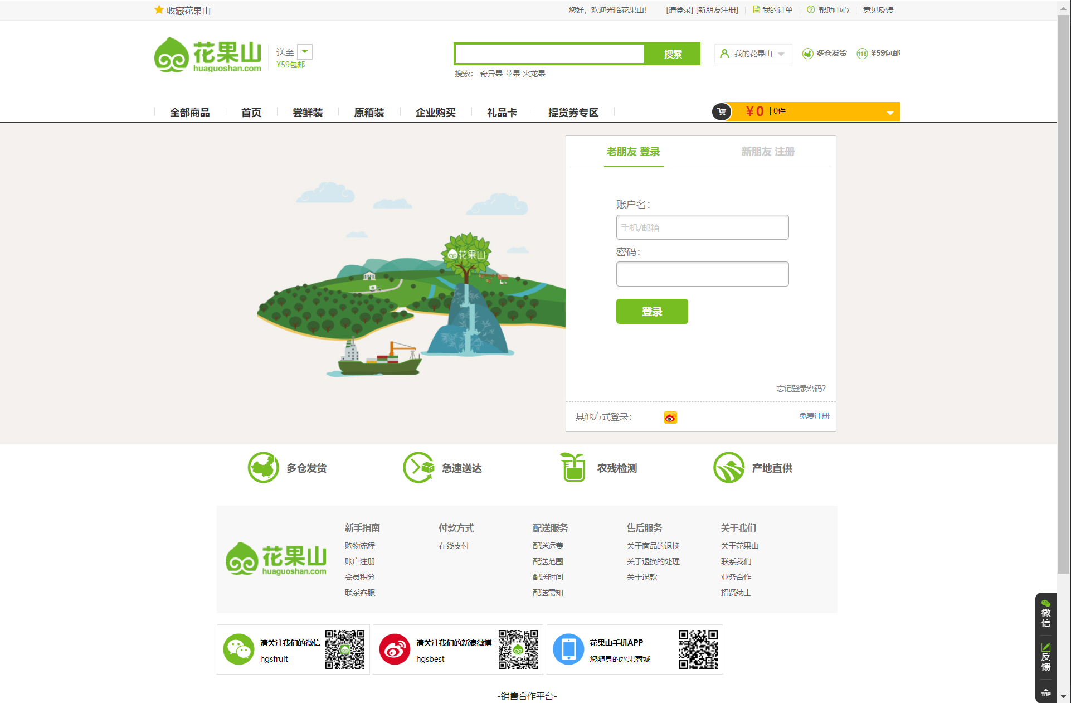Open 全部商品 in navigation bar
1071x703 pixels.
click(x=190, y=113)
